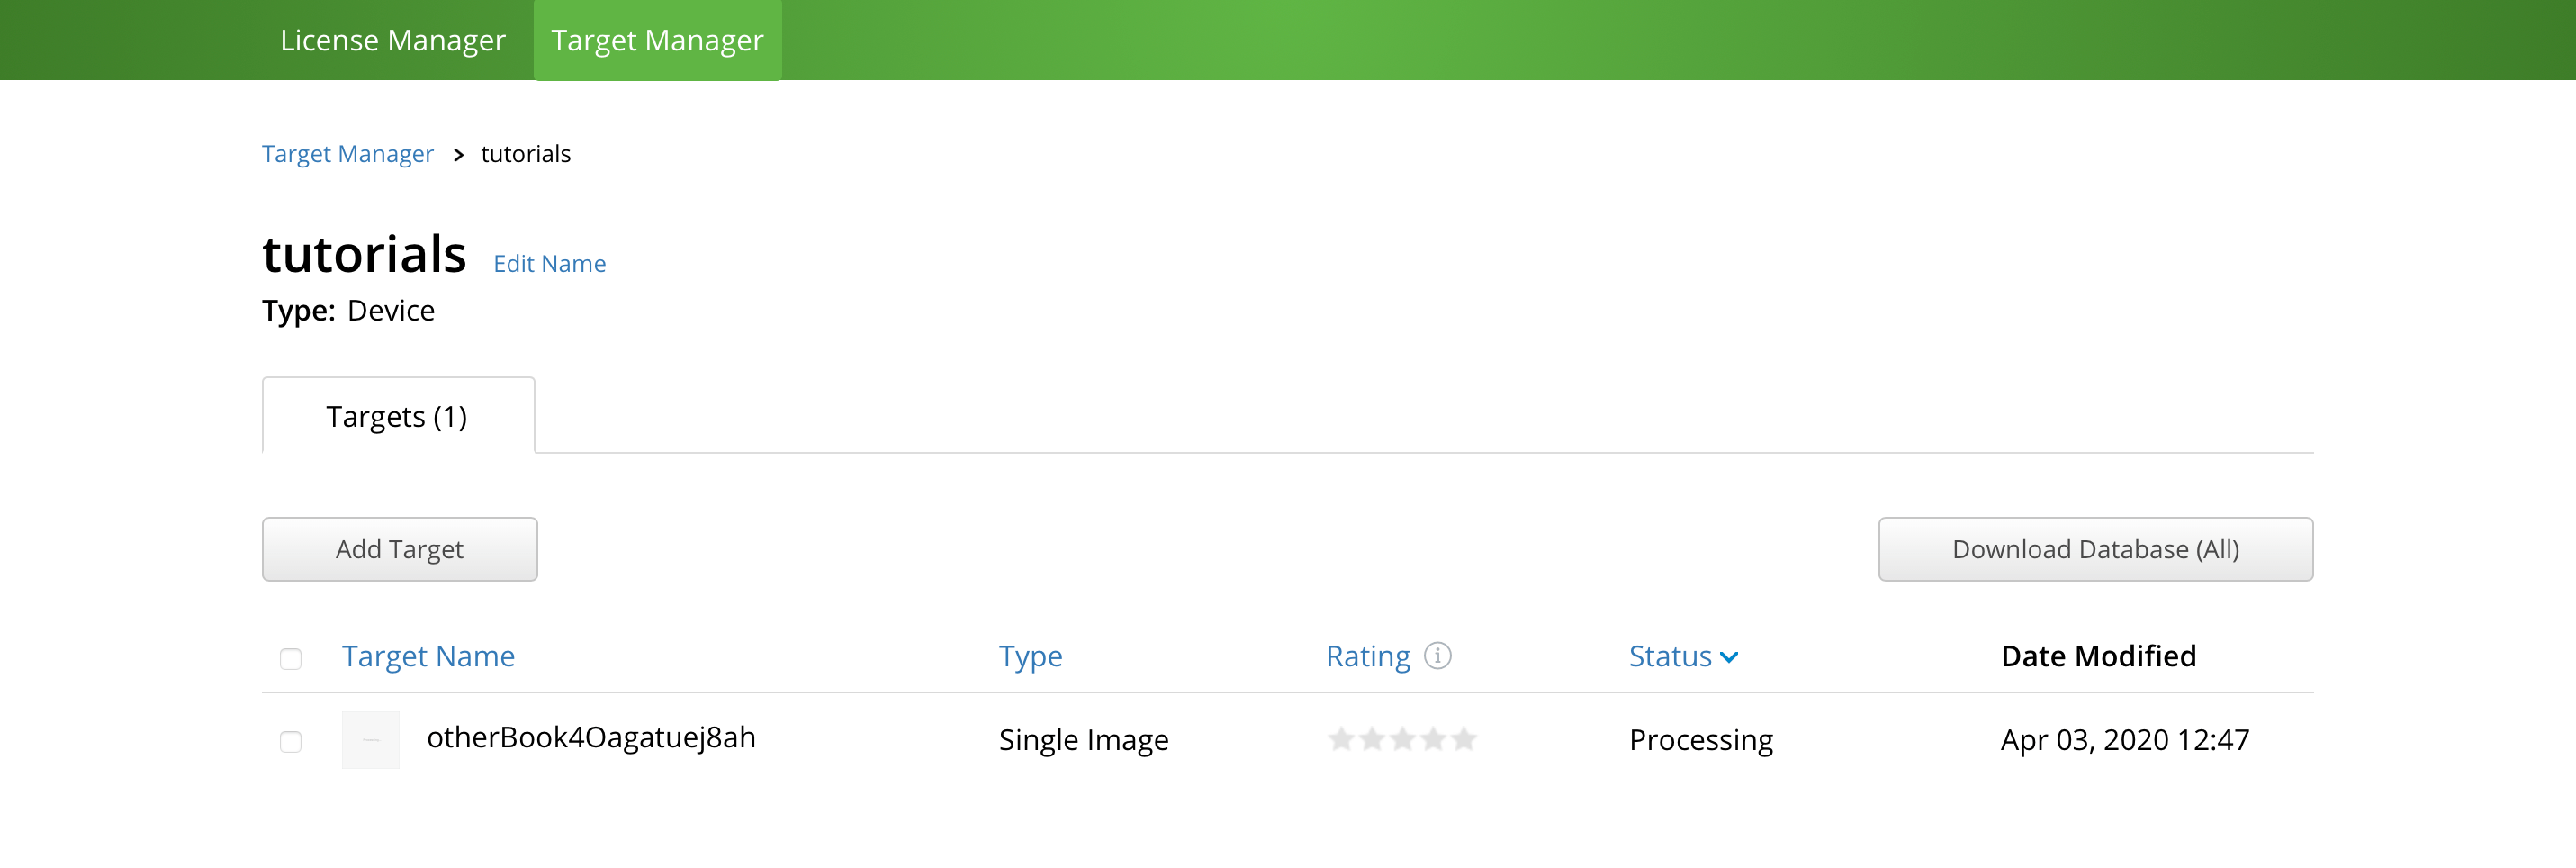Sort by the Rating column header
This screenshot has height=868, width=2576.
click(1368, 656)
